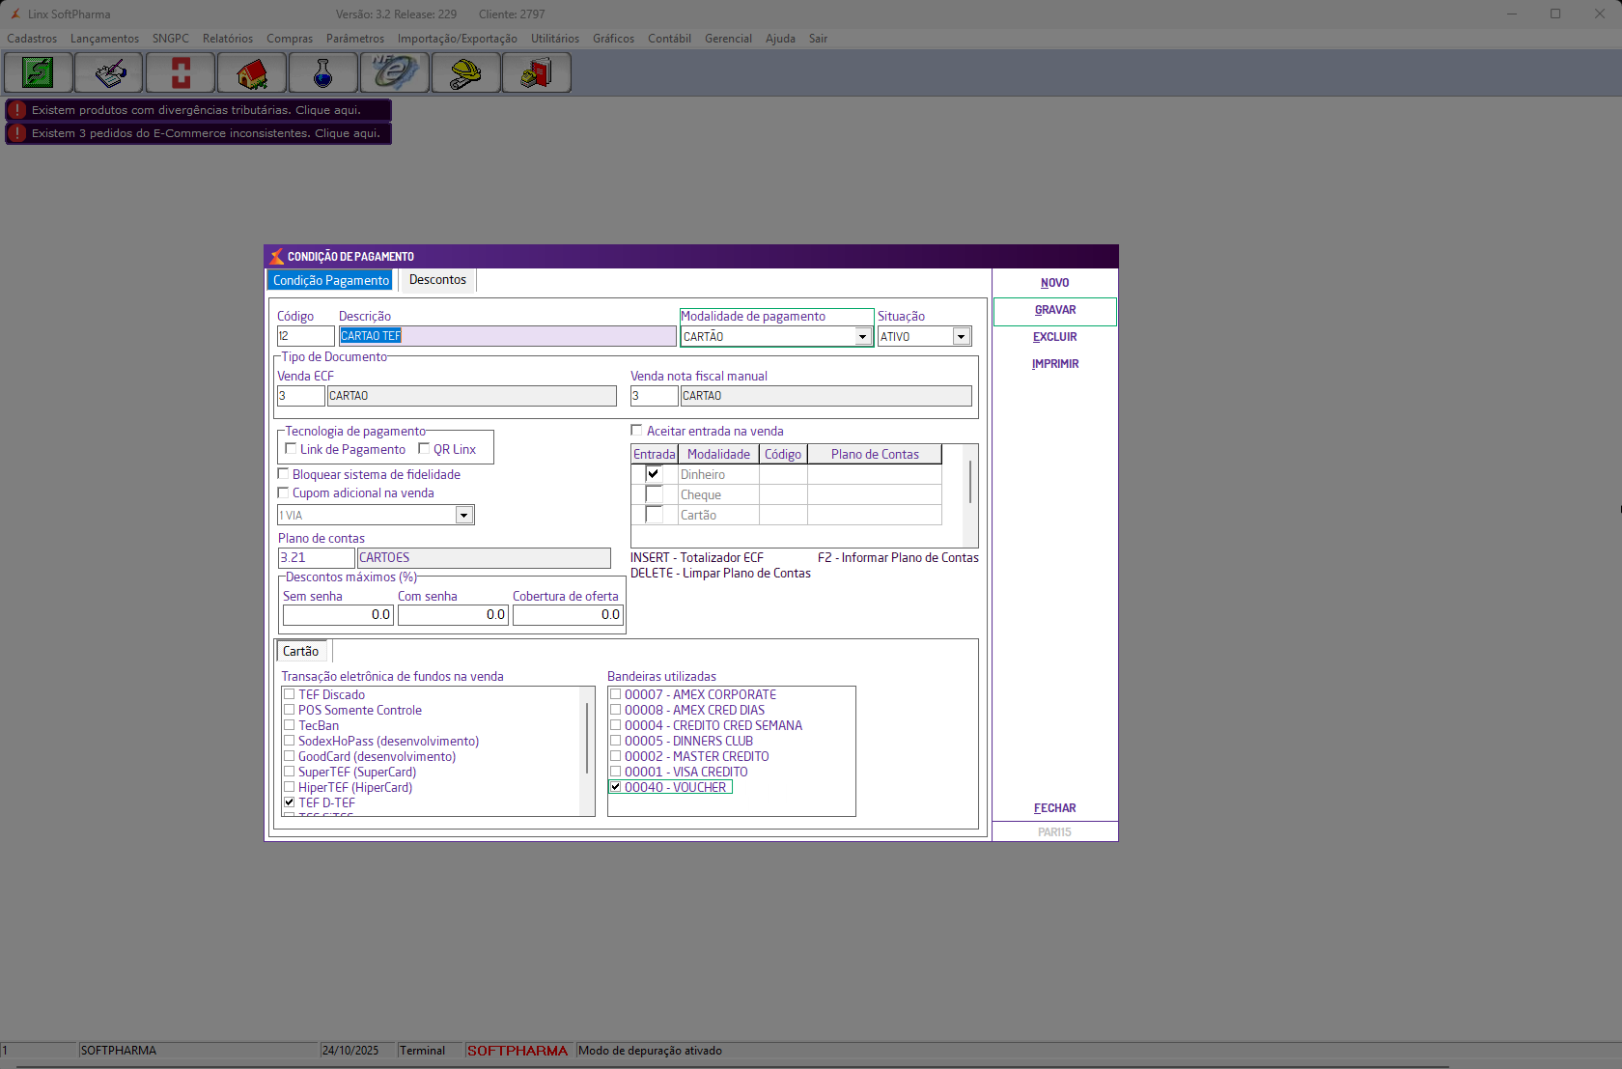Check 00002 - MASTER CREDITO brand

615,756
